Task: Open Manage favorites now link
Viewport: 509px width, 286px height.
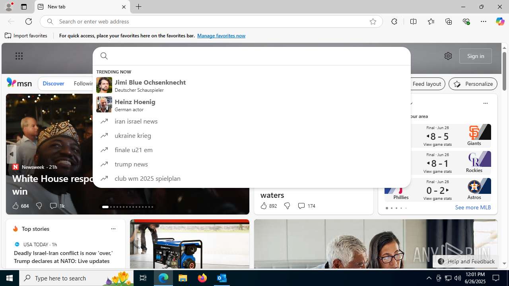Action: click(x=221, y=36)
